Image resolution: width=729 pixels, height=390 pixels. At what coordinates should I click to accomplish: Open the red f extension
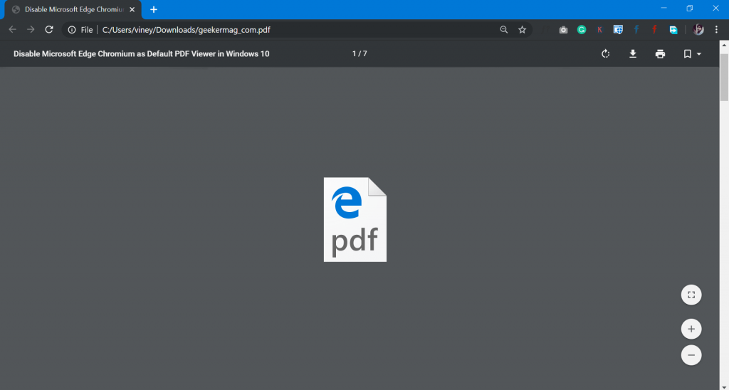[655, 30]
